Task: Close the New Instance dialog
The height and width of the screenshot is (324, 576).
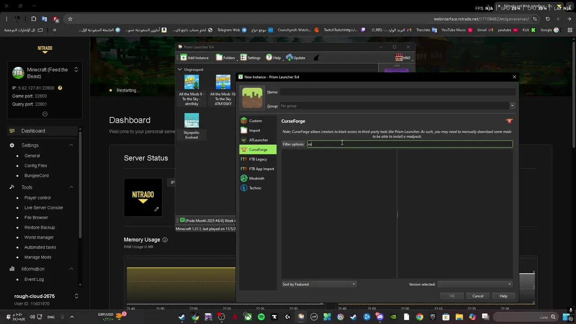Action: click(514, 77)
